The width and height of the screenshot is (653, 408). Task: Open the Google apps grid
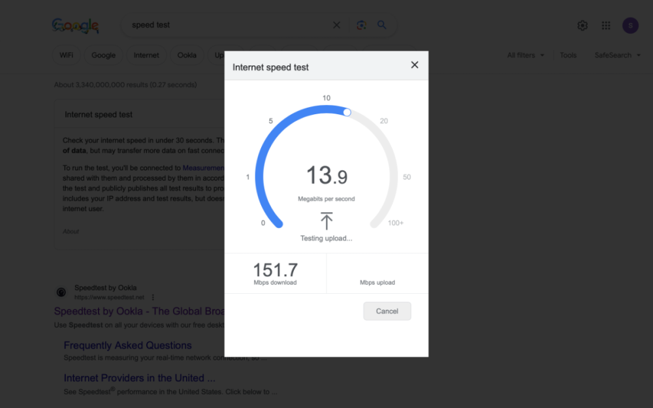click(606, 25)
